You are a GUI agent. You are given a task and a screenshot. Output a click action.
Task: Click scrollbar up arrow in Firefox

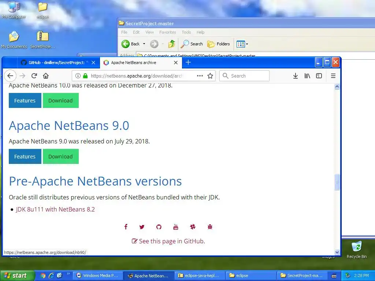point(337,86)
